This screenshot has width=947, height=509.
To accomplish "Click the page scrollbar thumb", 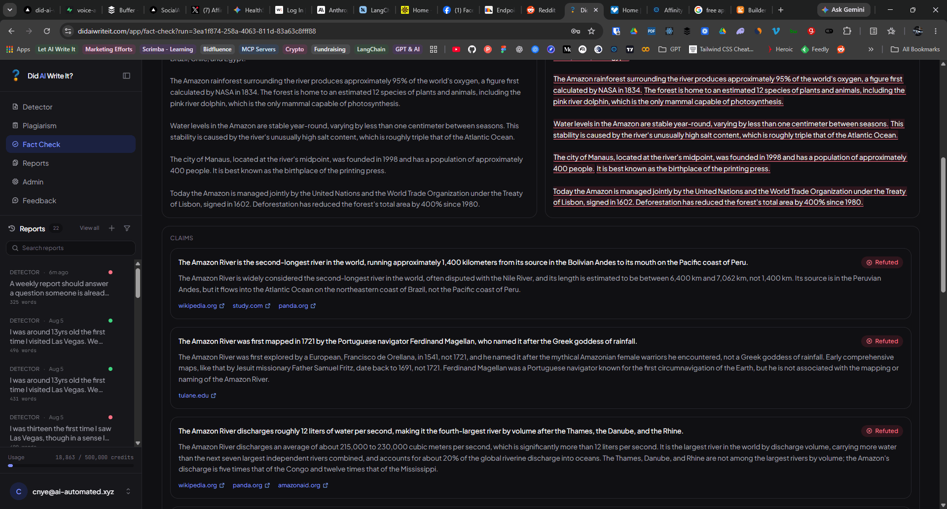I will [943, 224].
